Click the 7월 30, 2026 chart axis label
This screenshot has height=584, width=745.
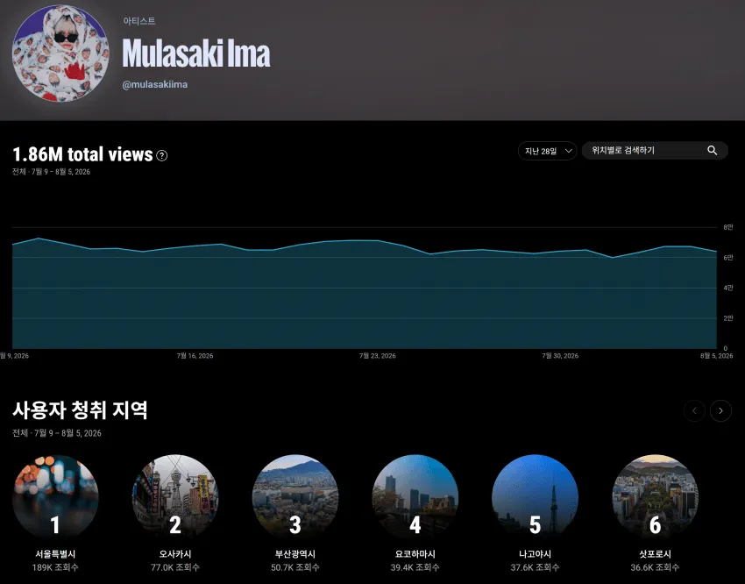click(560, 356)
